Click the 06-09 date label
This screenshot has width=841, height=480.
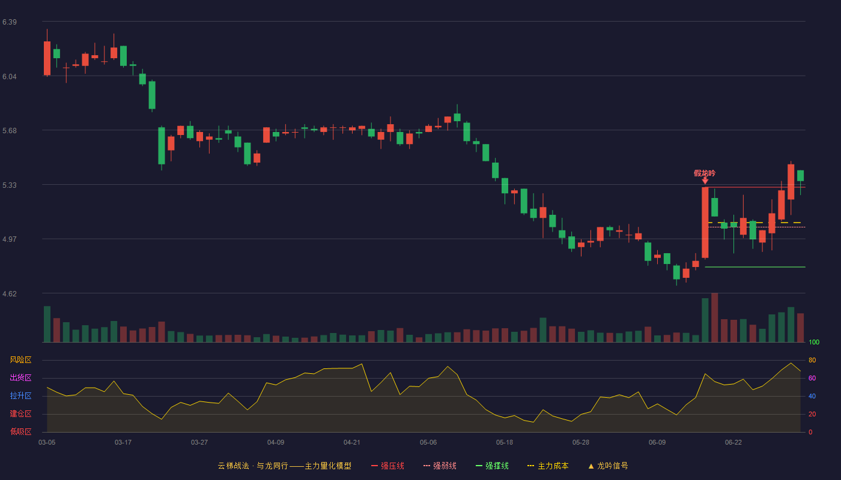(x=657, y=442)
